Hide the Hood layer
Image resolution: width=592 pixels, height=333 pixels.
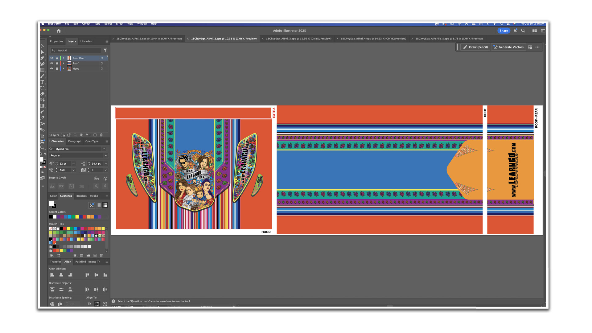51,68
